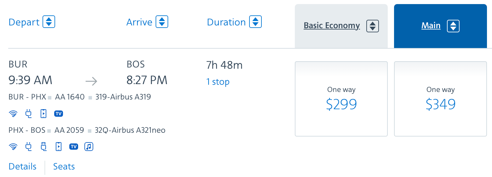492x177 pixels.
Task: Click the power outlet icon for PHX - BOS
Action: click(29, 147)
